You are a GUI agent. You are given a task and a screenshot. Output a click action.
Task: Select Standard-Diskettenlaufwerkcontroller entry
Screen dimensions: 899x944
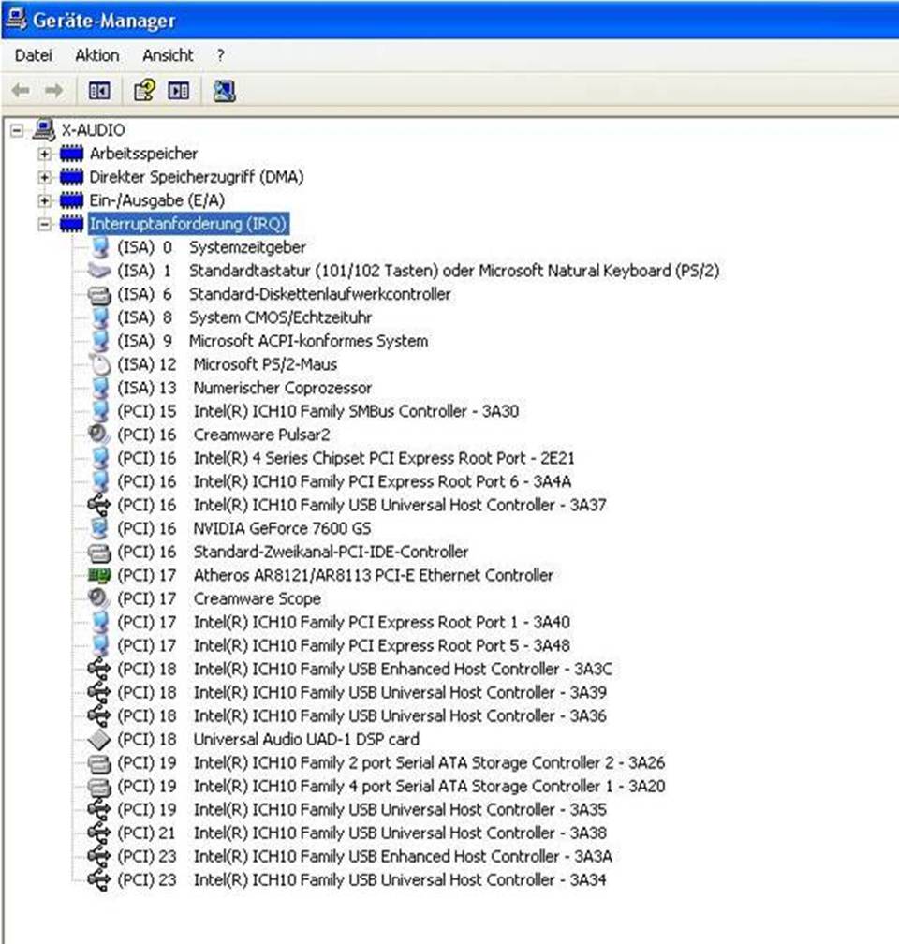coord(284,294)
